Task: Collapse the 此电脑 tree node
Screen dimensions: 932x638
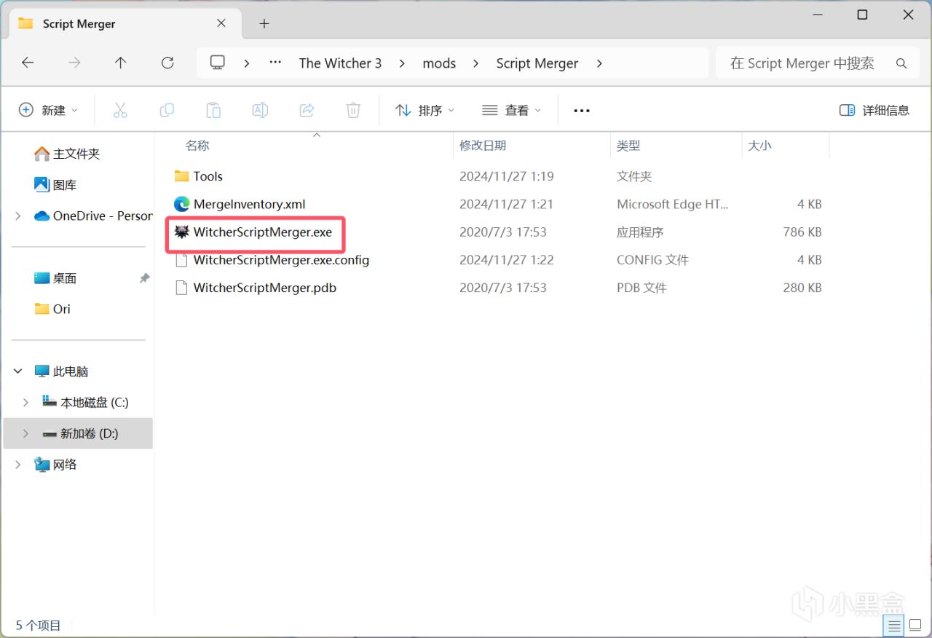Action: (x=18, y=371)
